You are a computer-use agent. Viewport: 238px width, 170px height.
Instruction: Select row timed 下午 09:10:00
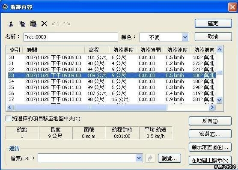click(112, 81)
